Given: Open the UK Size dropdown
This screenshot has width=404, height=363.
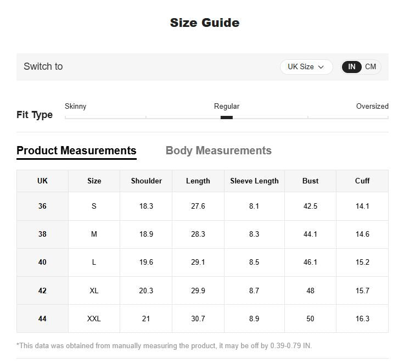Looking at the screenshot, I should (x=306, y=67).
